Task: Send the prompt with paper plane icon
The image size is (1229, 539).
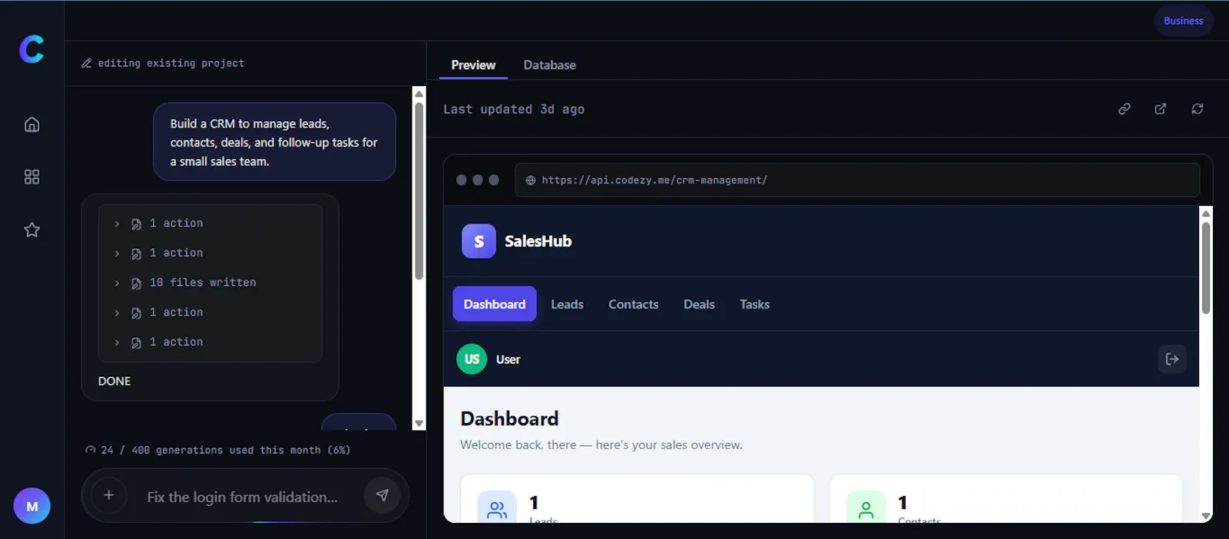Action: 382,495
